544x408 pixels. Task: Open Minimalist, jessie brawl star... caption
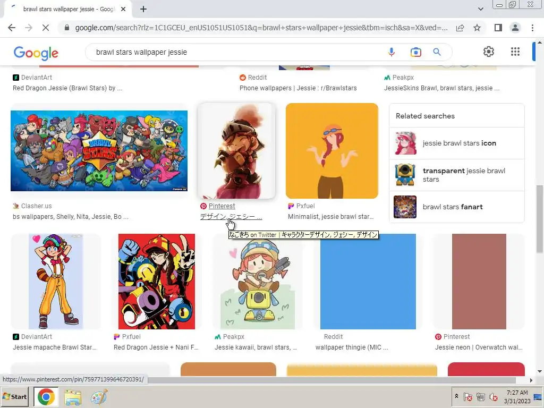tap(330, 217)
